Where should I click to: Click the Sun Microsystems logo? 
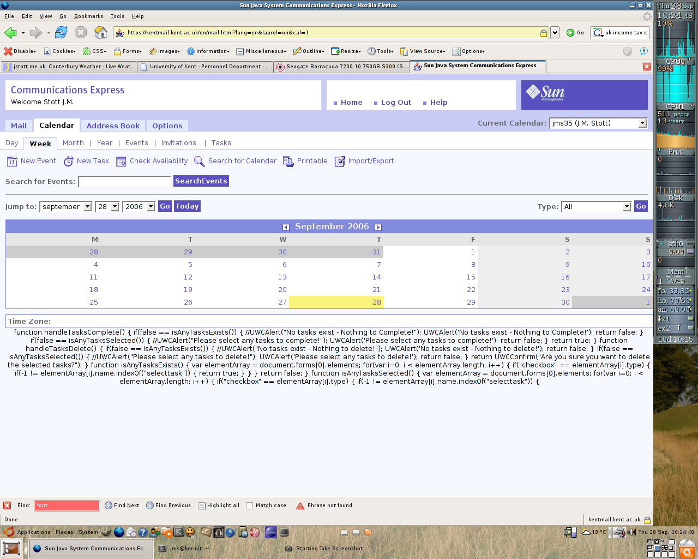tap(545, 93)
